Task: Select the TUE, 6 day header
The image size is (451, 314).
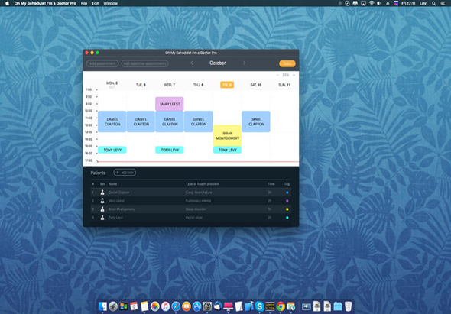Action: tap(141, 85)
